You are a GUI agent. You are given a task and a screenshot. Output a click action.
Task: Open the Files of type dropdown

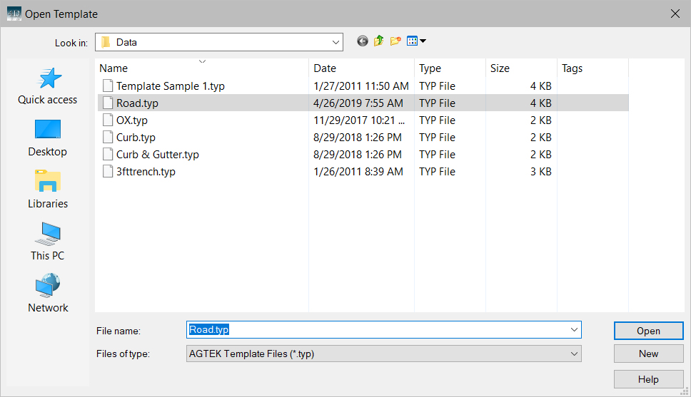(574, 354)
